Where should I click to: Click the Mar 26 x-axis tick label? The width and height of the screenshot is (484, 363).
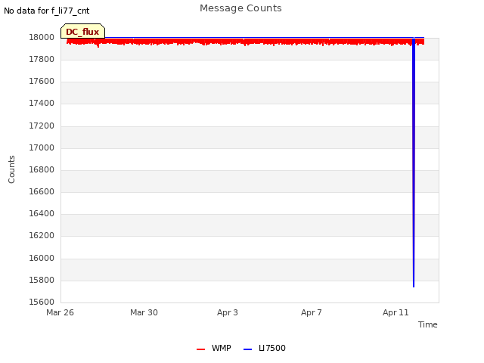(60, 312)
